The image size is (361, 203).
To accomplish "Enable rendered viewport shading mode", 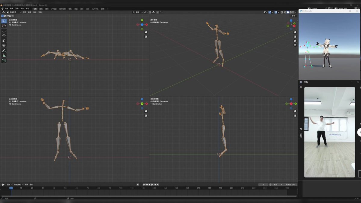I will click(293, 12).
